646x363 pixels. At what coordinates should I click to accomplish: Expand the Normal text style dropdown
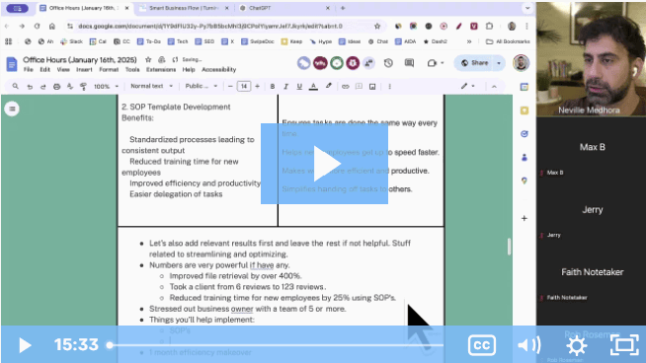click(151, 86)
